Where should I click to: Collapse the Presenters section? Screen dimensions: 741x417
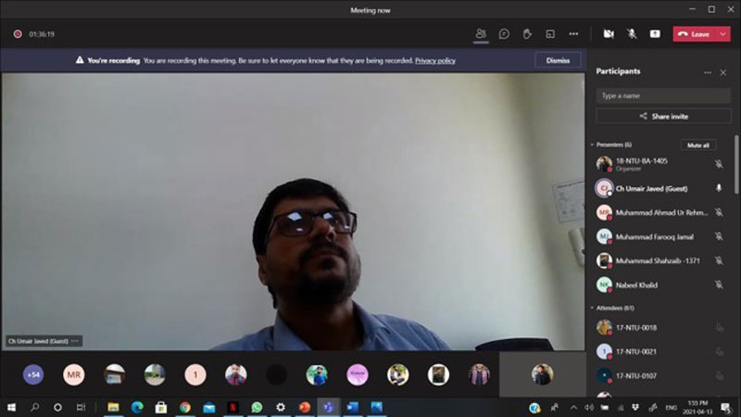[x=593, y=145]
